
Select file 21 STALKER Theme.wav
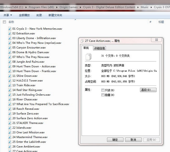pos(28,123)
